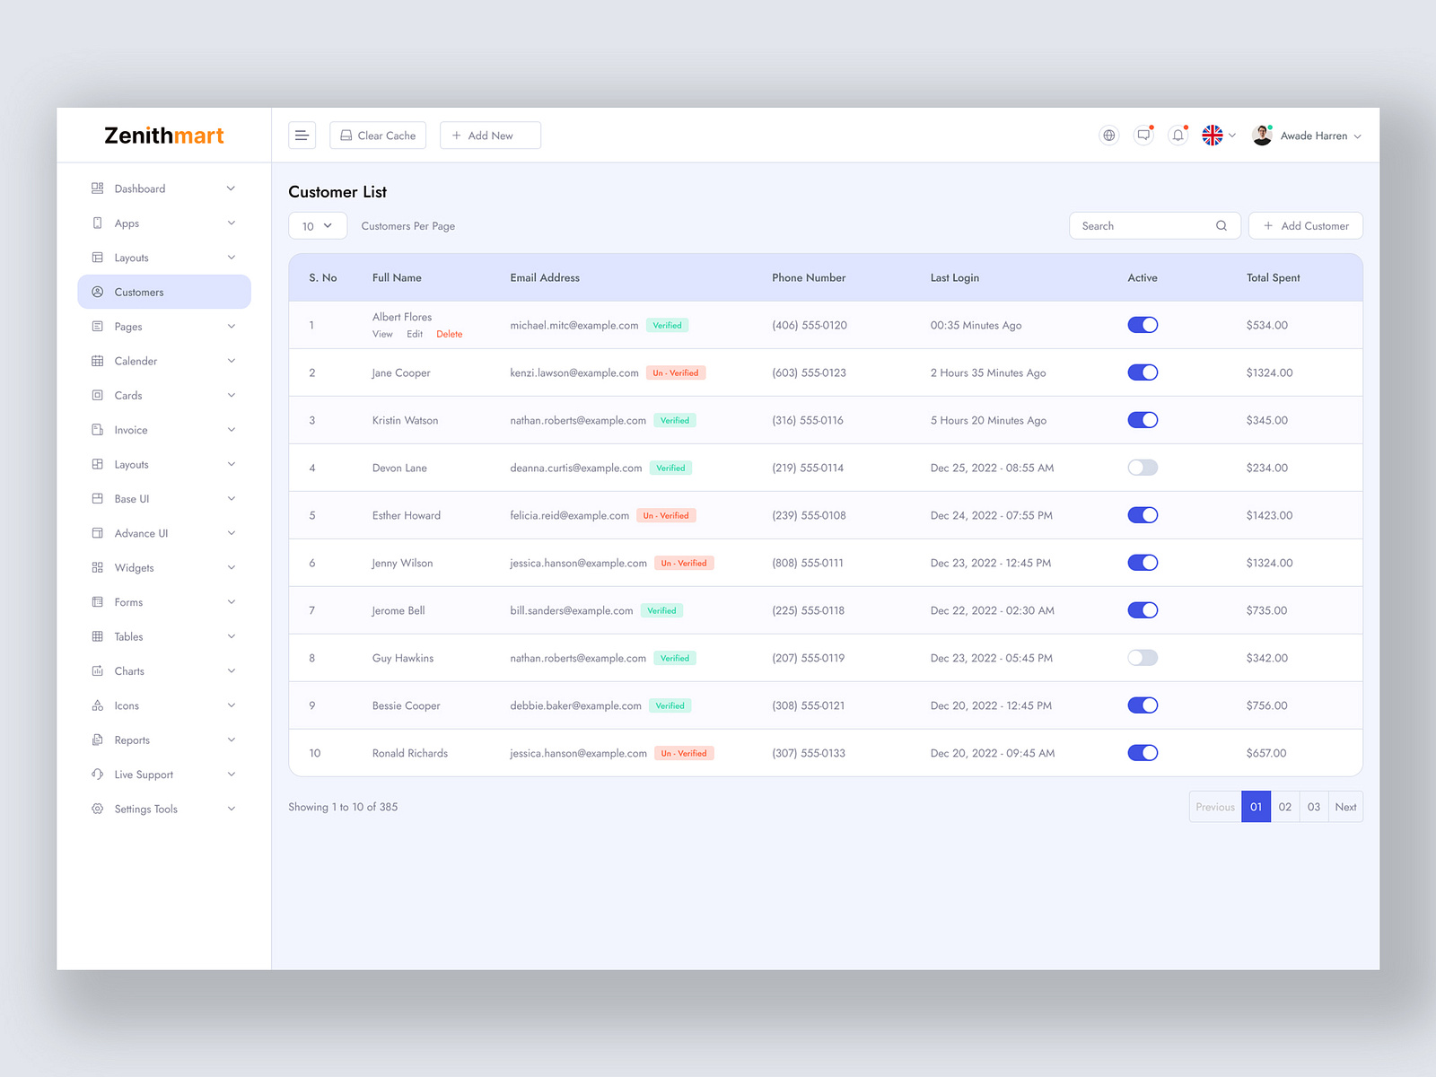Open the Awade Harren profile menu
1436x1077 pixels.
[x=1313, y=135]
